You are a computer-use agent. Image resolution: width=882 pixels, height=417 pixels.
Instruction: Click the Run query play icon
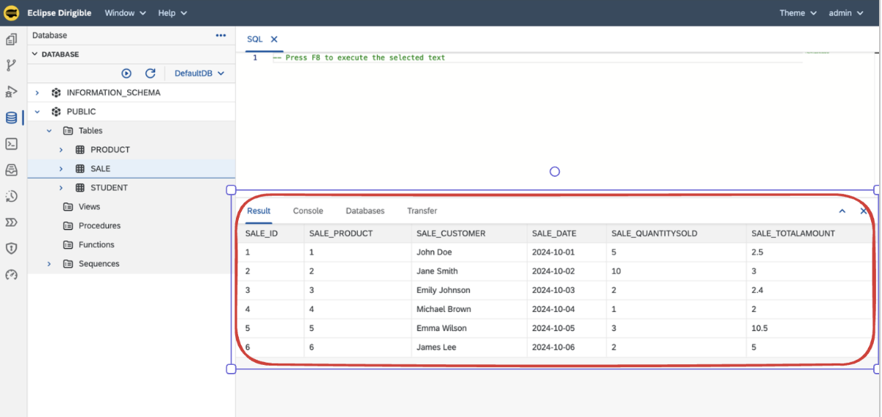coord(126,73)
